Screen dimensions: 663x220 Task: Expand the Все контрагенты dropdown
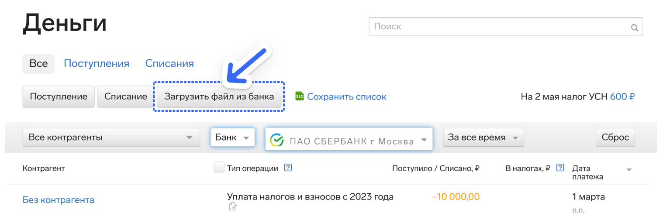point(111,137)
